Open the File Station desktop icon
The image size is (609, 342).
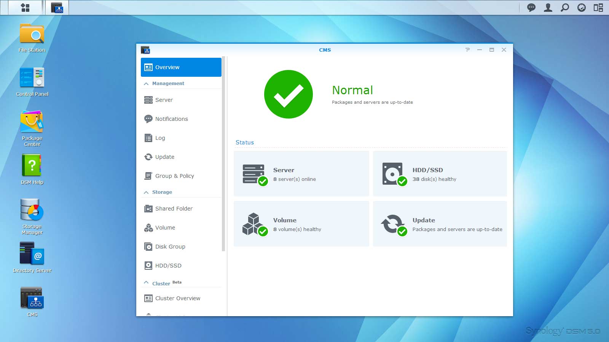(x=32, y=34)
